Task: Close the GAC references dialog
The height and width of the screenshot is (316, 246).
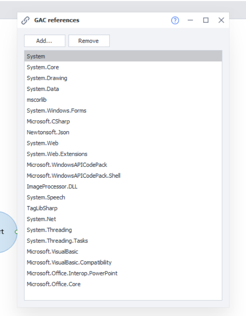Action: [x=221, y=20]
